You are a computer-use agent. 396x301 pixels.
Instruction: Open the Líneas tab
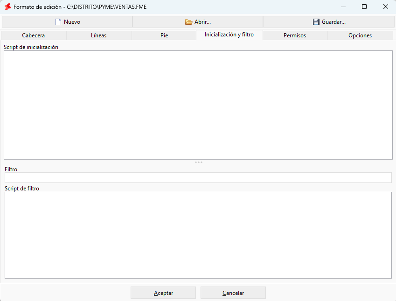(99, 35)
